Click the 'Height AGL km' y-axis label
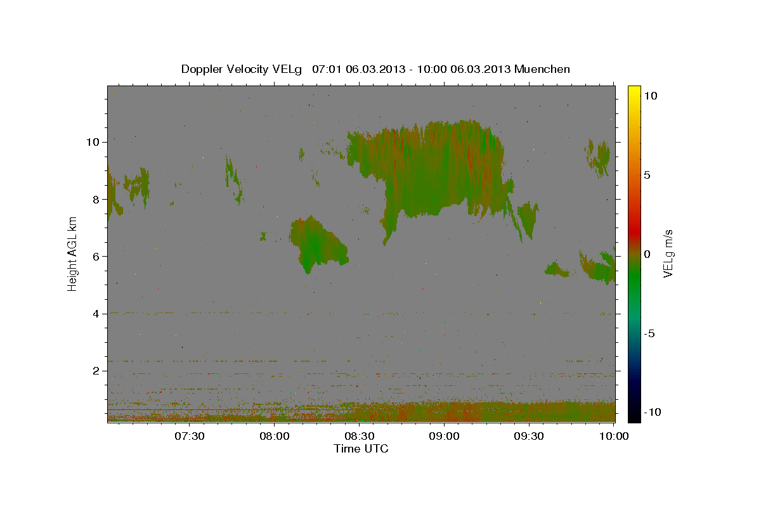This screenshot has width=761, height=507. (x=73, y=255)
